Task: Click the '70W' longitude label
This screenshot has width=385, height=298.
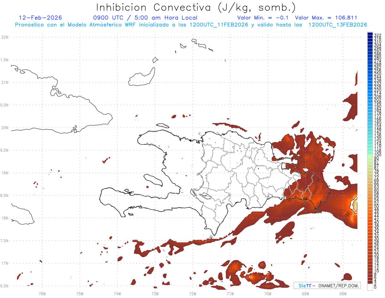Action: (x=268, y=293)
